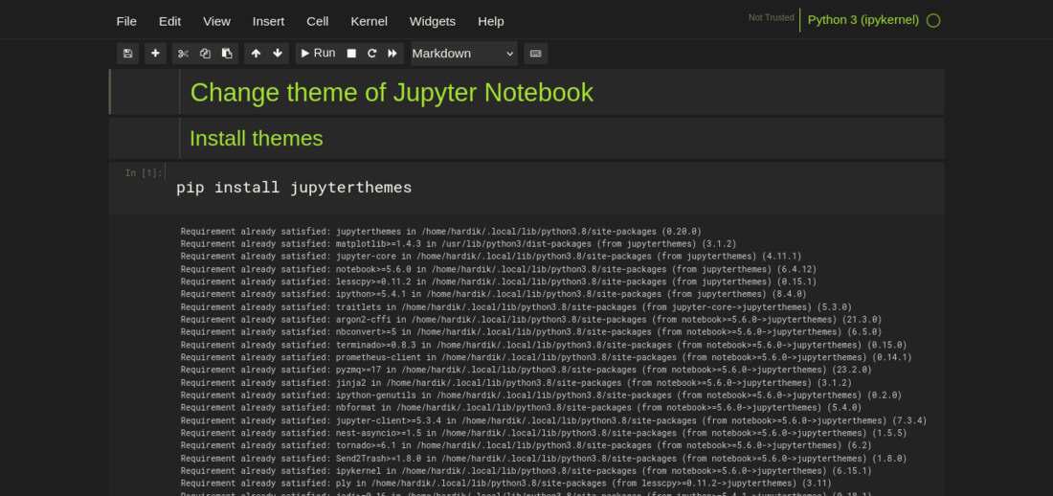Run the selected cell

click(318, 53)
